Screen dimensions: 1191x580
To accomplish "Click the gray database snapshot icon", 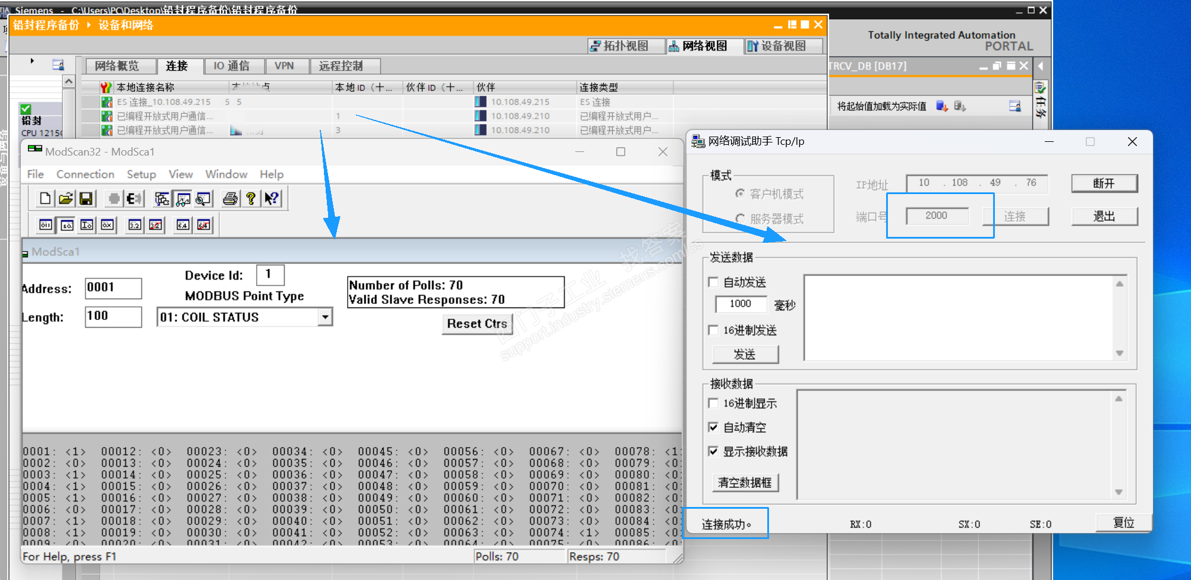I will 960,106.
